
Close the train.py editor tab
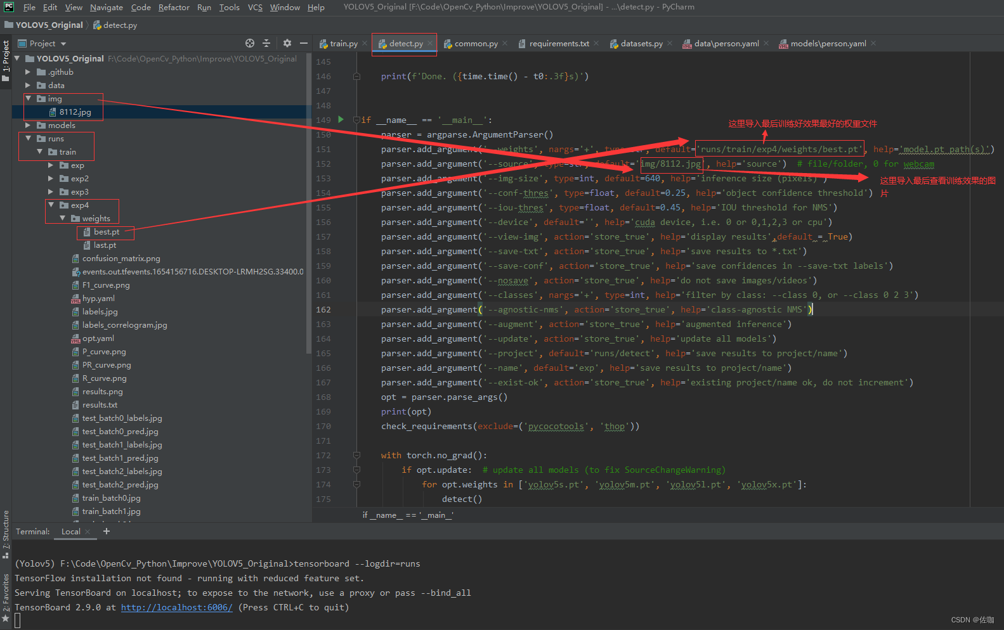(363, 44)
